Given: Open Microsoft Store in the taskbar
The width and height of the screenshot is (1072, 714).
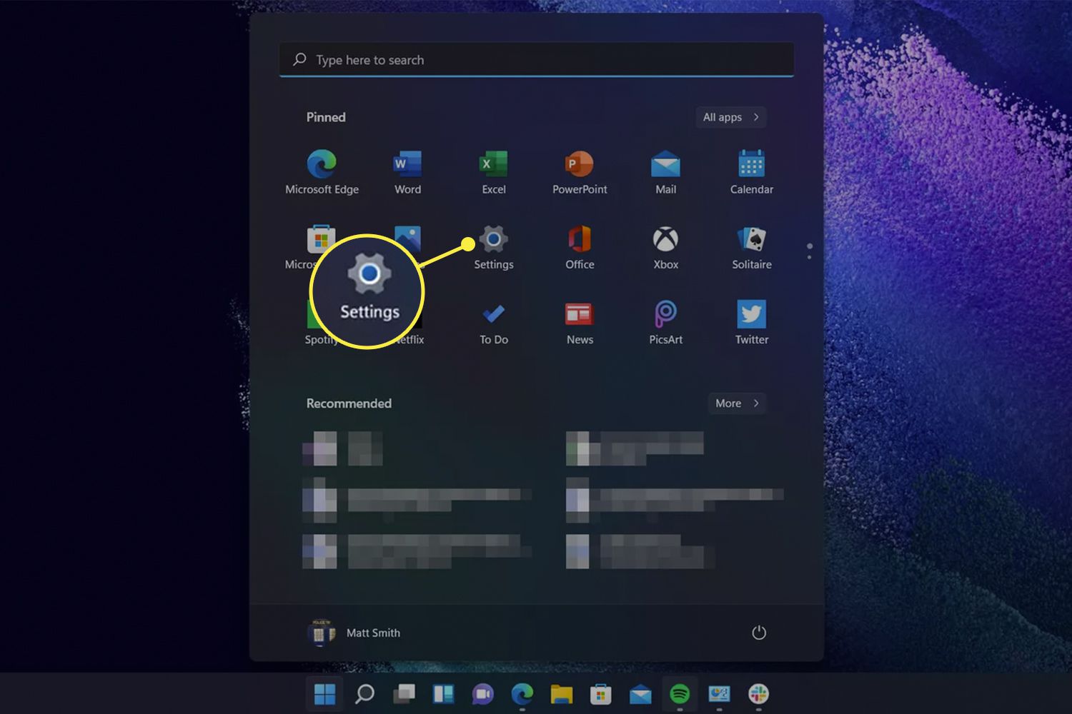Looking at the screenshot, I should (601, 693).
